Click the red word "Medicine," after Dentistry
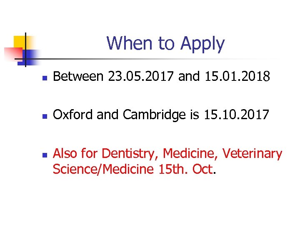Viewport: 300px width, 225px height. click(x=190, y=154)
